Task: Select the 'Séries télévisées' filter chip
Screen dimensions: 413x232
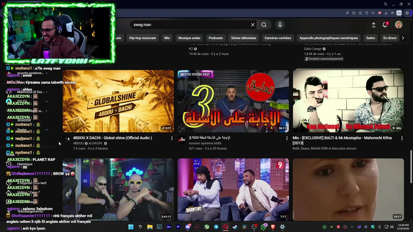Action: (x=244, y=38)
